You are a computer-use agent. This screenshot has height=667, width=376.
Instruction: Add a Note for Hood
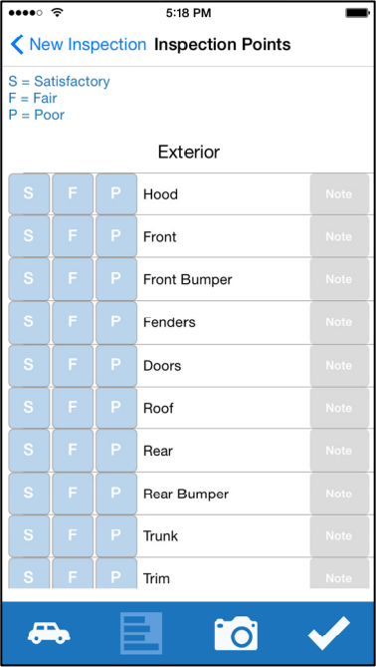pos(339,194)
